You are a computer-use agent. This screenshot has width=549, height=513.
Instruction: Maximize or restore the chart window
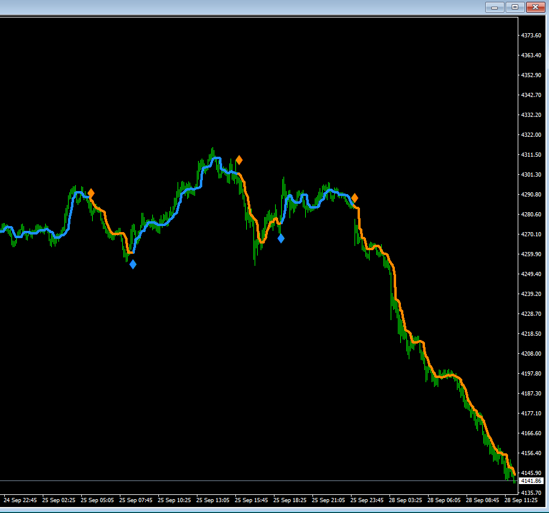[515, 7]
